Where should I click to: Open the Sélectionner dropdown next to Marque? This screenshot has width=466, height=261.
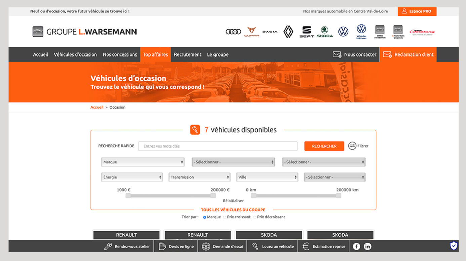point(233,162)
